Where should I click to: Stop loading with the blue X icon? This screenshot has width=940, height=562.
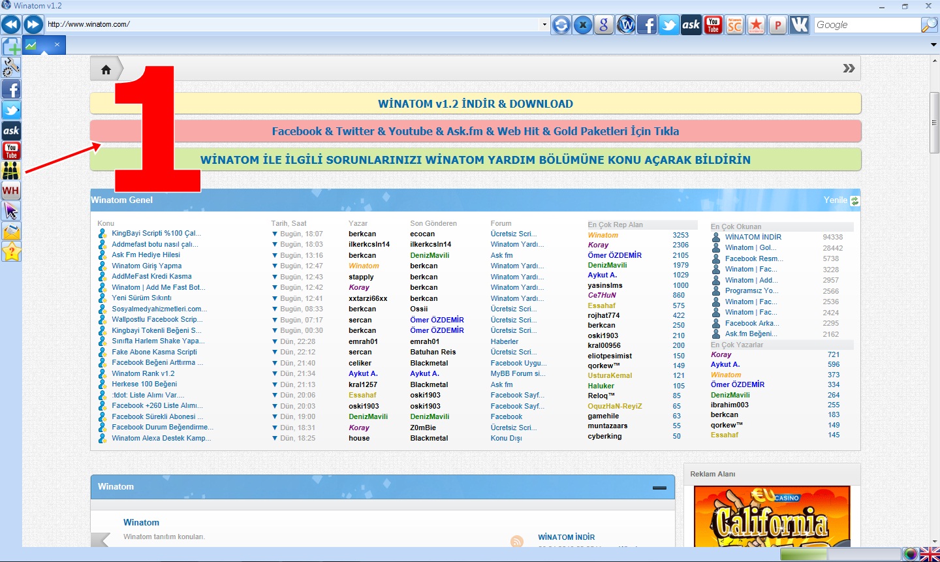coord(582,25)
